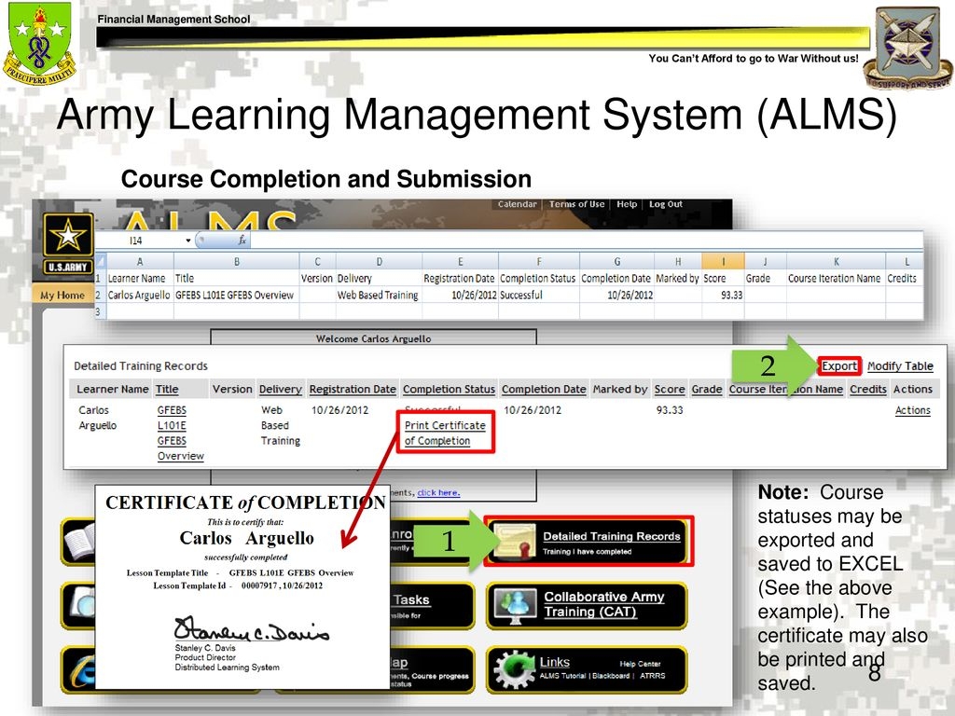This screenshot has width=955, height=716.
Task: Open Detailed Training Records button
Action: 589,542
